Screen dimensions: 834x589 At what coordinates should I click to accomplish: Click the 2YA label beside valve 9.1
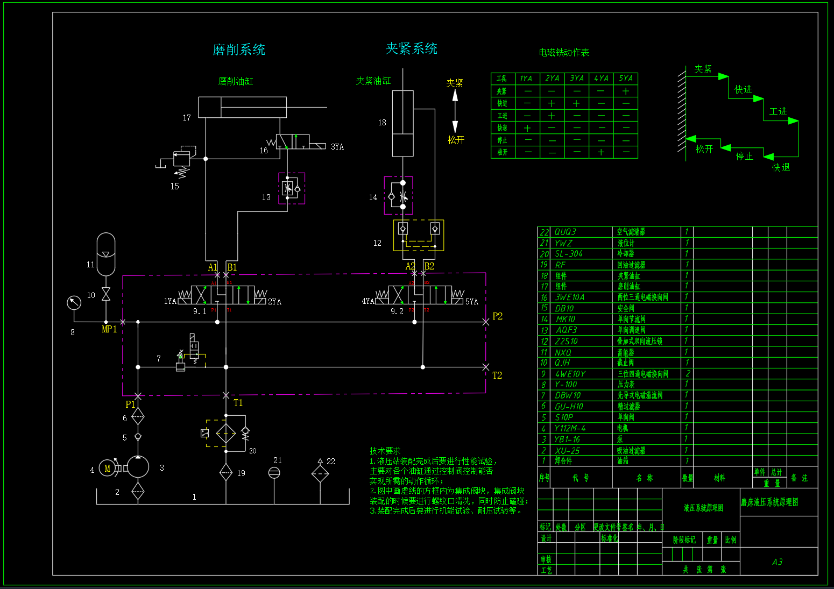275,302
